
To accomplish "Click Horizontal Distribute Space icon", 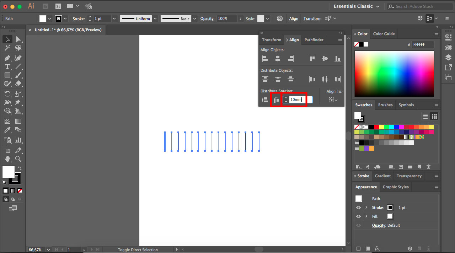I will [276, 100].
